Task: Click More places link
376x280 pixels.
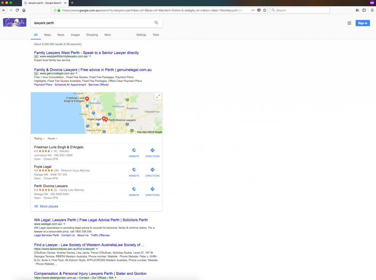Action: 49,206
